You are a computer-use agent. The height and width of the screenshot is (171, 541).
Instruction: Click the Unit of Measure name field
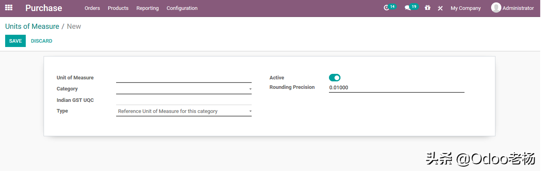click(x=184, y=78)
